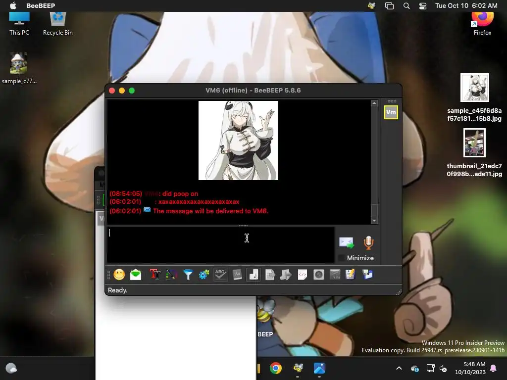Click the blue funnel filter icon
The height and width of the screenshot is (380, 507).
[x=188, y=275]
